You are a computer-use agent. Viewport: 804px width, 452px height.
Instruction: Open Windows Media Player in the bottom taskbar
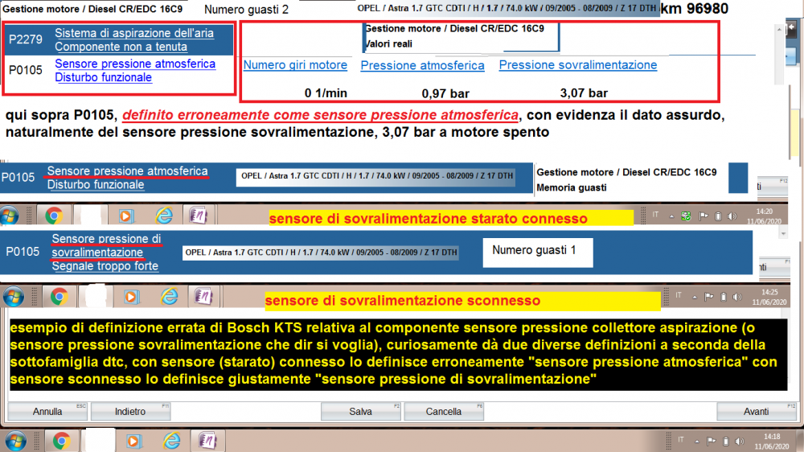[133, 441]
